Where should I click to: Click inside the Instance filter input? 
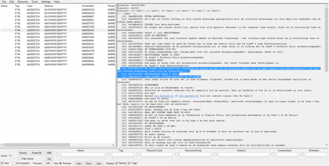pyautogui.click(x=244, y=154)
